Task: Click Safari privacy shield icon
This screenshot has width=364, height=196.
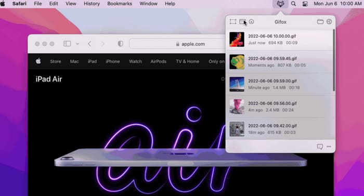Action: point(120,44)
